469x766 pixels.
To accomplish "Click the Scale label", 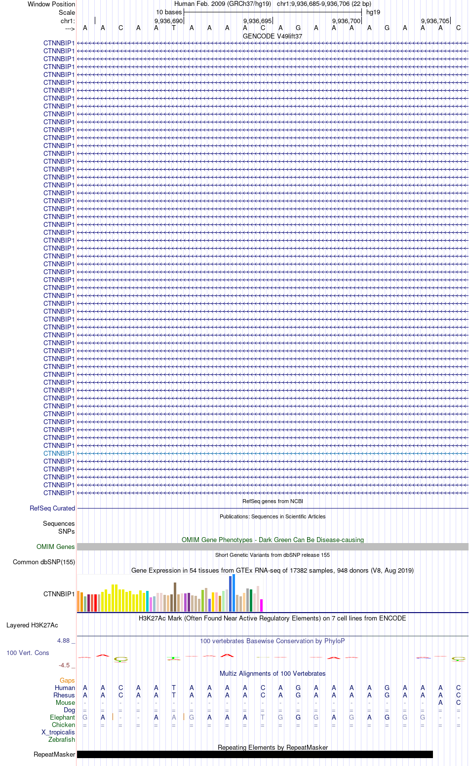I will (67, 12).
